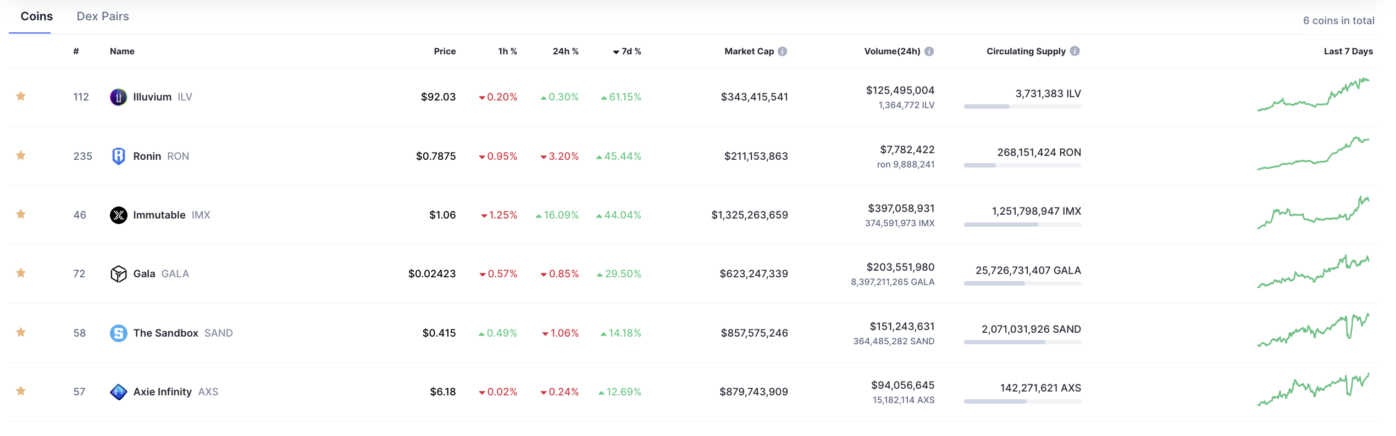Click the Illuvium coin logo

pyautogui.click(x=119, y=97)
